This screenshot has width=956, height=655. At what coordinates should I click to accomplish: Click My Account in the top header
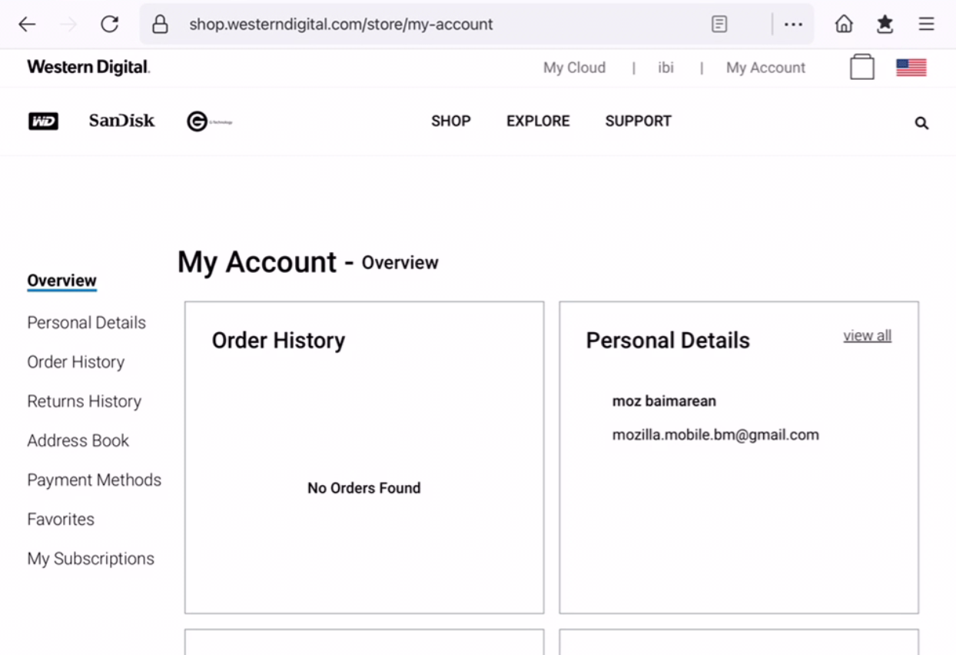click(x=765, y=68)
